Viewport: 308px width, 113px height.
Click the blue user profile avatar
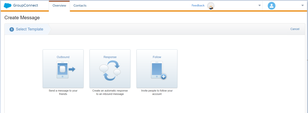tap(272, 6)
